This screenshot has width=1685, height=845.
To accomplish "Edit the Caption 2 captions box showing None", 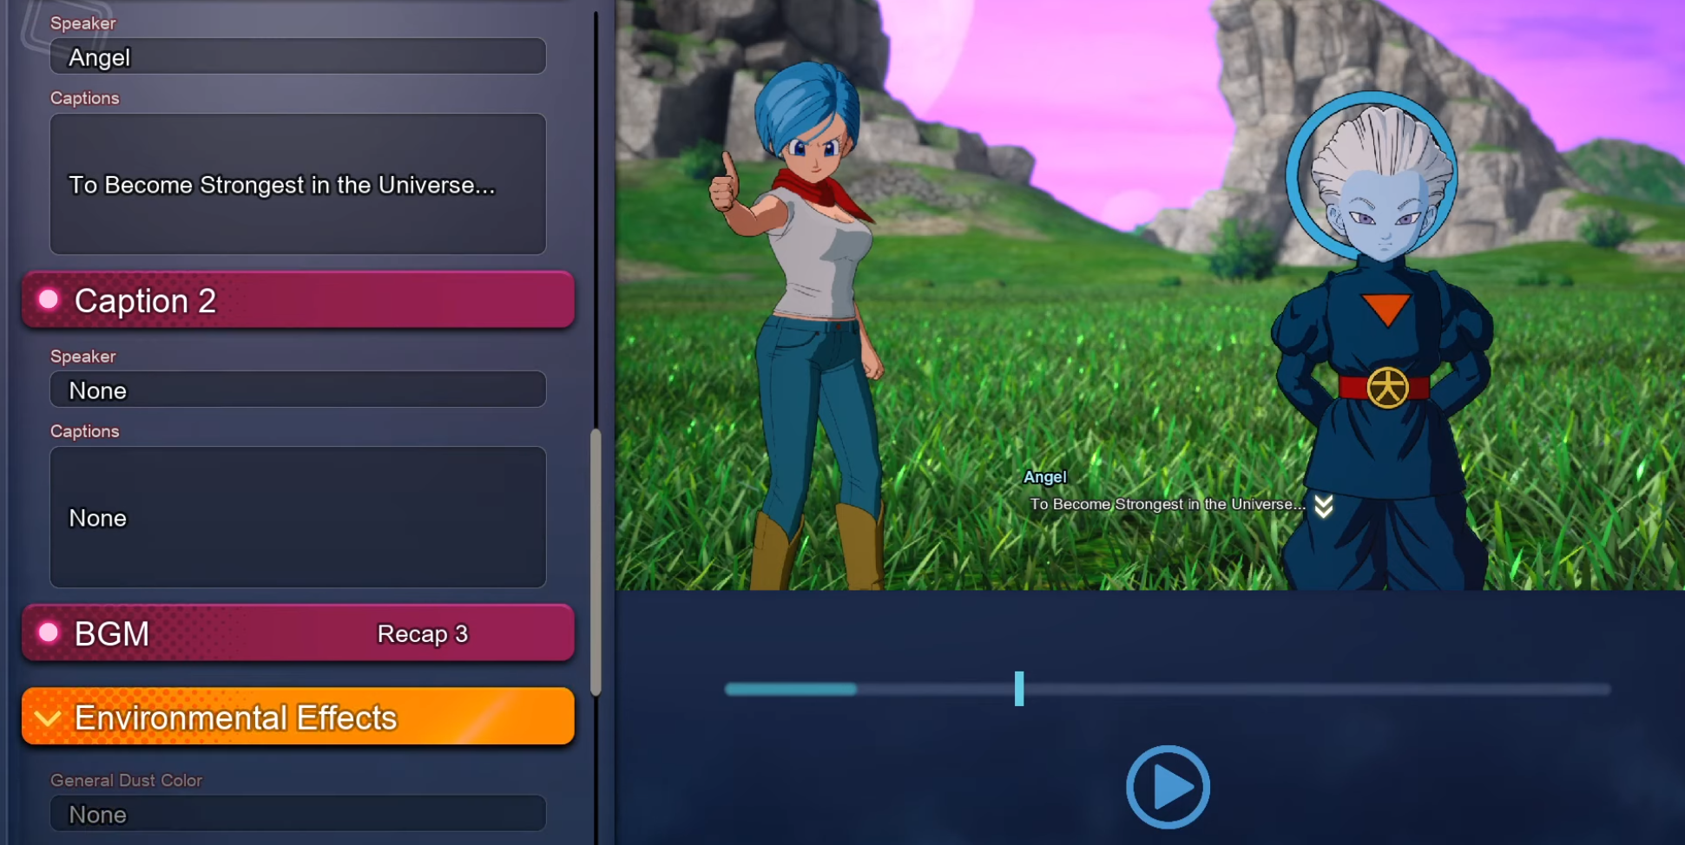I will pos(298,517).
